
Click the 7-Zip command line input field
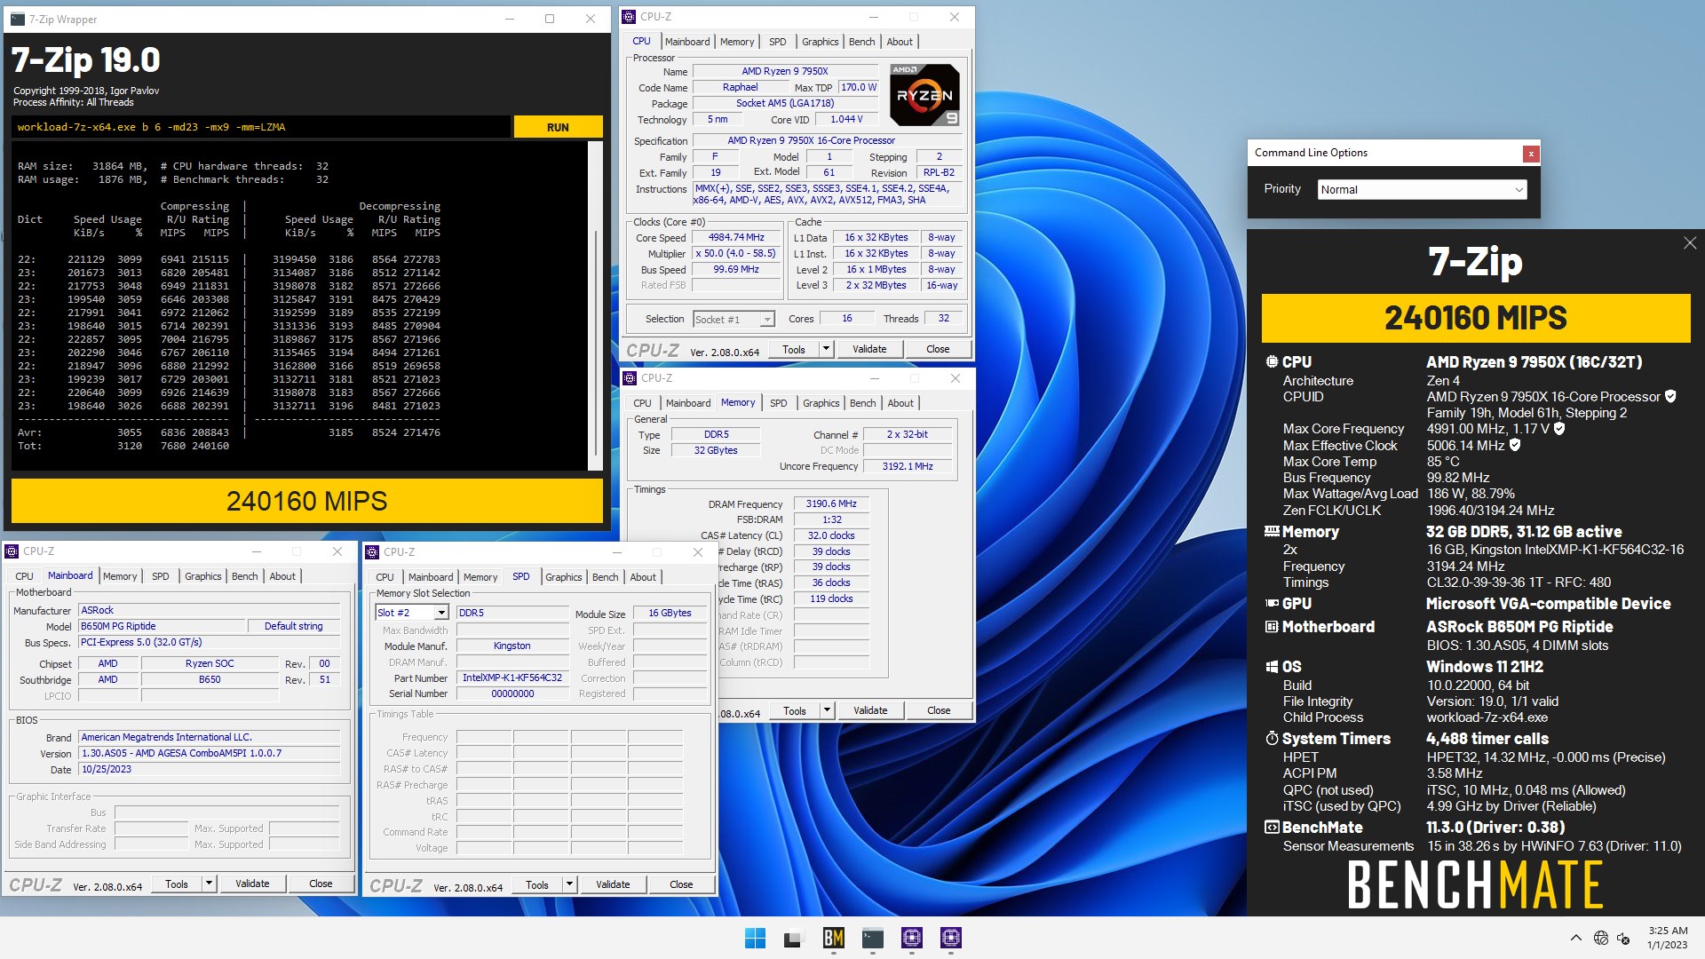coord(261,127)
